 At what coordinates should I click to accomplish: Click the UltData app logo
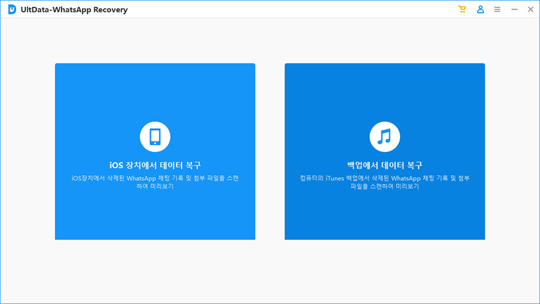tap(12, 10)
